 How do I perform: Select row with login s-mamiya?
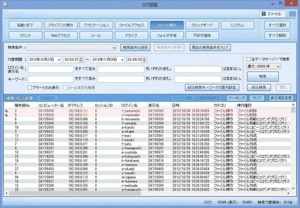tap(147, 165)
